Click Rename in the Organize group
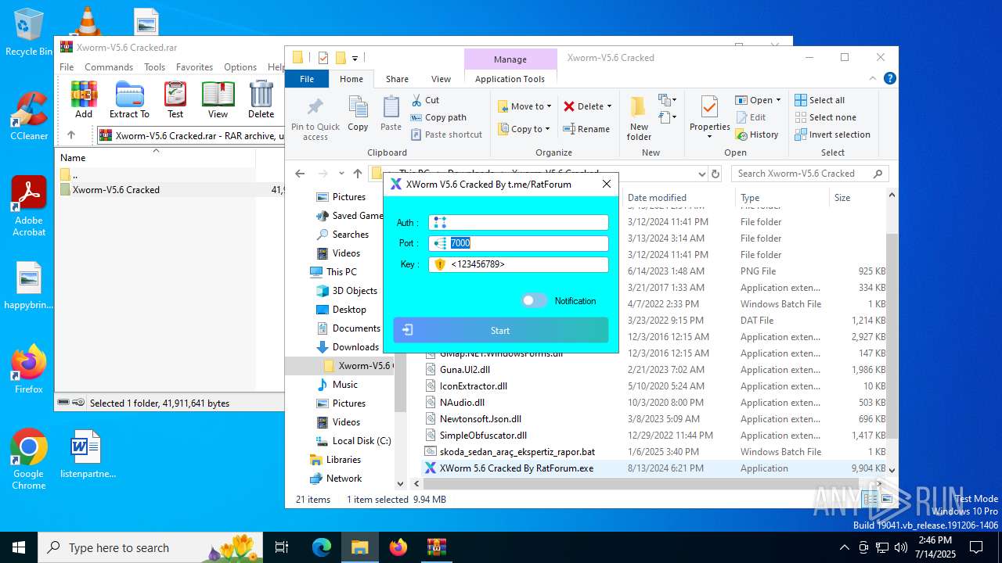Screen dimensions: 1002x563 [x=586, y=129]
